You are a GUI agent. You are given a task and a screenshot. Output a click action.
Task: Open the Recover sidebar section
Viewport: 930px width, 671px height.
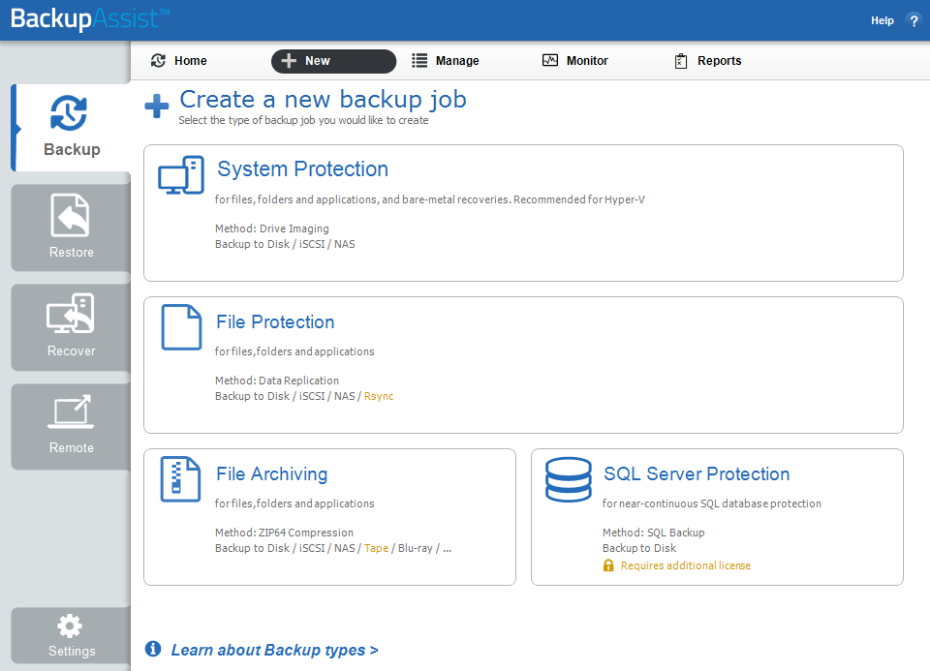pos(71,327)
